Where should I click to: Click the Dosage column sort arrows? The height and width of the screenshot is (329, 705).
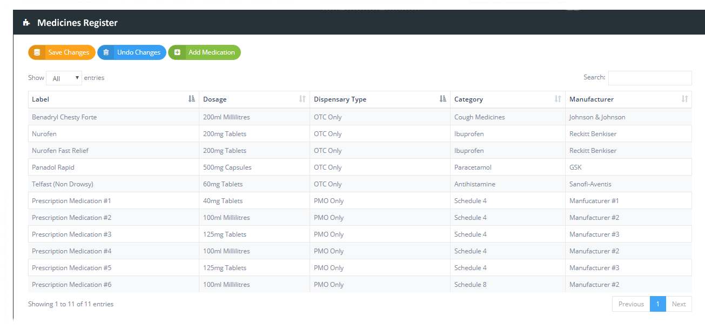point(302,99)
